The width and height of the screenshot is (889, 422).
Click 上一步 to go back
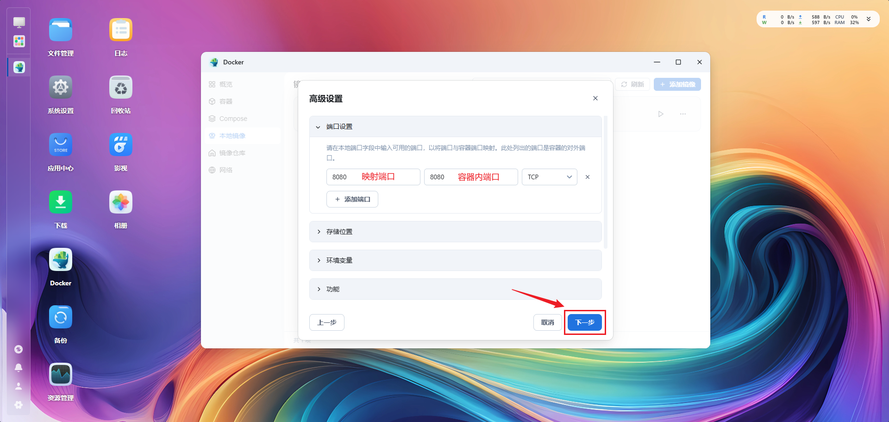pos(327,322)
